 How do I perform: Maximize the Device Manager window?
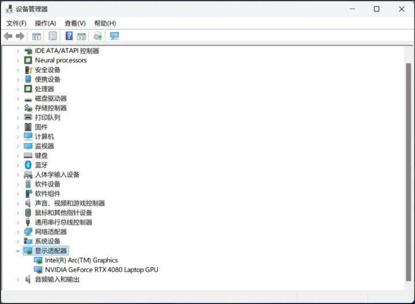376,9
